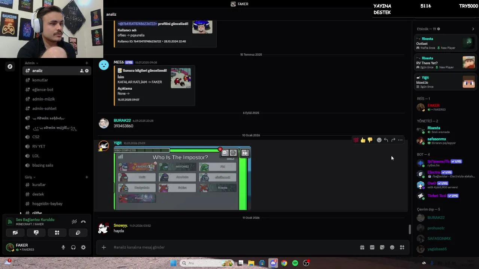The image size is (479, 269).
Task: Create a channel in the Admin category
Action: tap(87, 63)
